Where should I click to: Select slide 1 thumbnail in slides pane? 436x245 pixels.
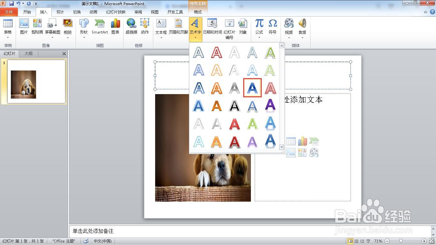point(36,82)
